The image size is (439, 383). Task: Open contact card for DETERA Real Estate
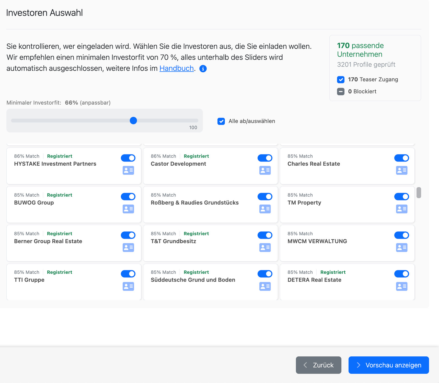coord(402,286)
